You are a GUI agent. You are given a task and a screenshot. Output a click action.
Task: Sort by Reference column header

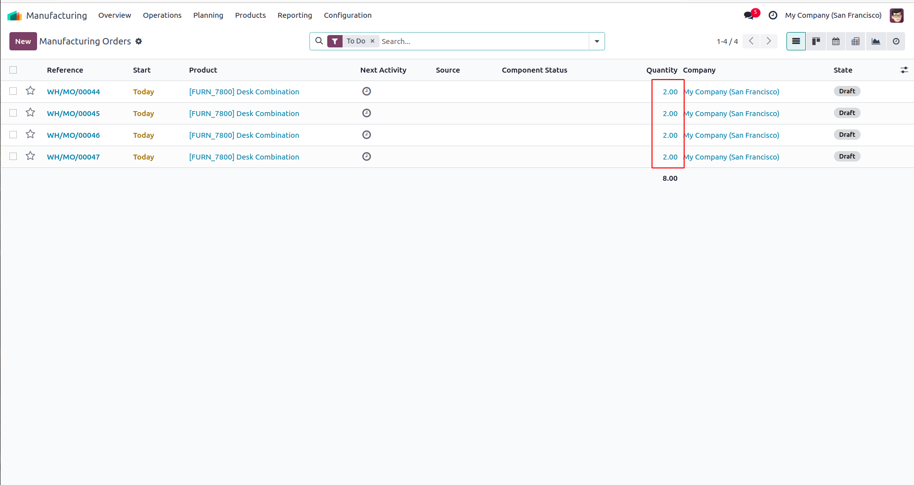tap(65, 70)
